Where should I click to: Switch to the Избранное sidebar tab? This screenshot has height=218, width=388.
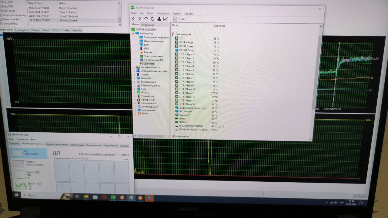click(148, 25)
